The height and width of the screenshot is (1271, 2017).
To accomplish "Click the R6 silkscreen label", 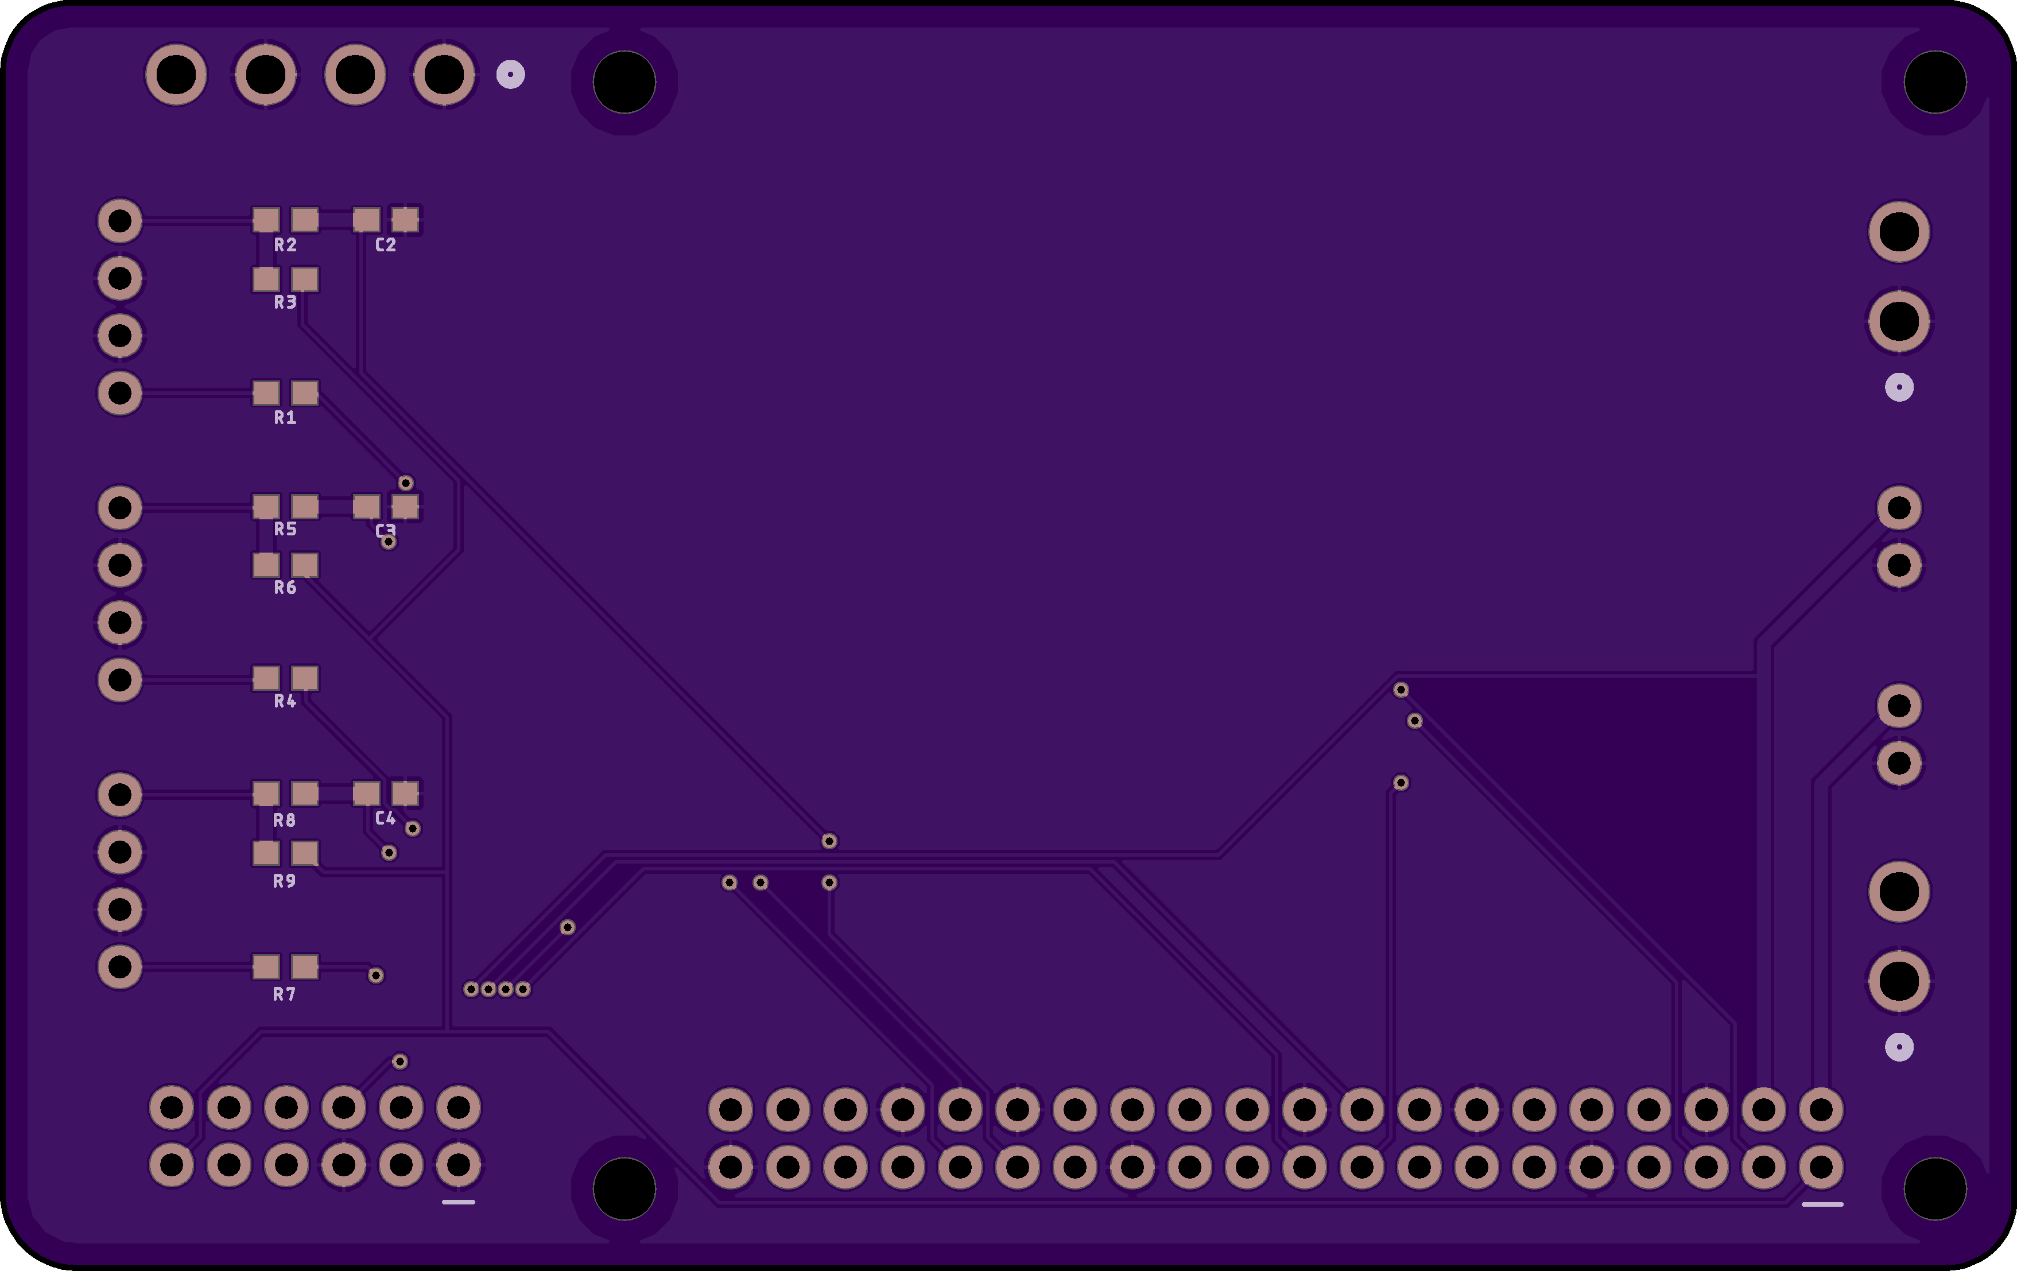I will point(285,588).
